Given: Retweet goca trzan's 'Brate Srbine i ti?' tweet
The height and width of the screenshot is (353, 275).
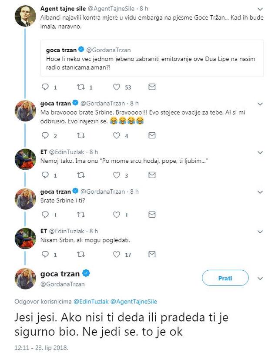Looking at the screenshot, I should 80,215.
